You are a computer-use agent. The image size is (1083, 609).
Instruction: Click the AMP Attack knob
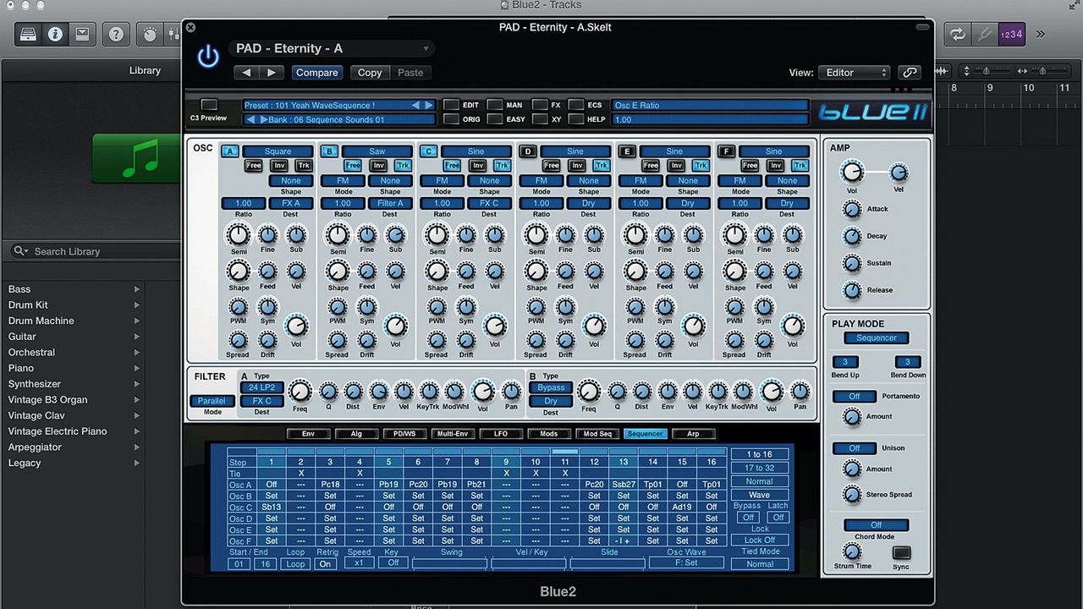(852, 209)
